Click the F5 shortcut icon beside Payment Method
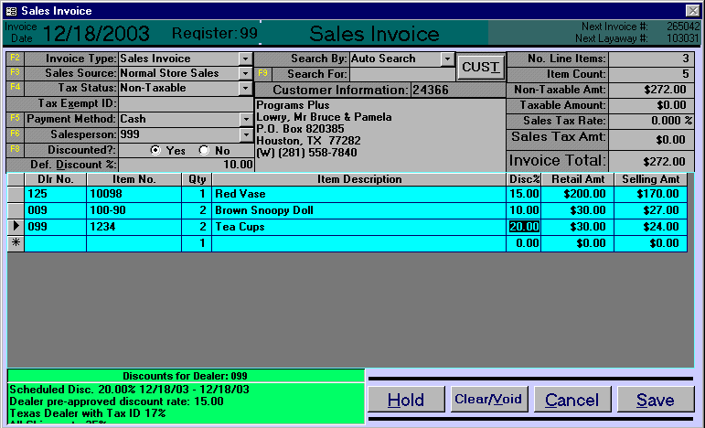The height and width of the screenshot is (428, 705). tap(14, 119)
